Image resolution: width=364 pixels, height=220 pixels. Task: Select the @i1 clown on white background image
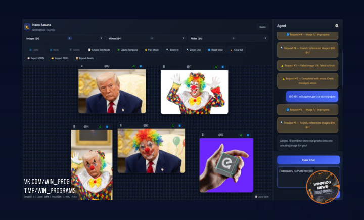pyautogui.click(x=195, y=92)
